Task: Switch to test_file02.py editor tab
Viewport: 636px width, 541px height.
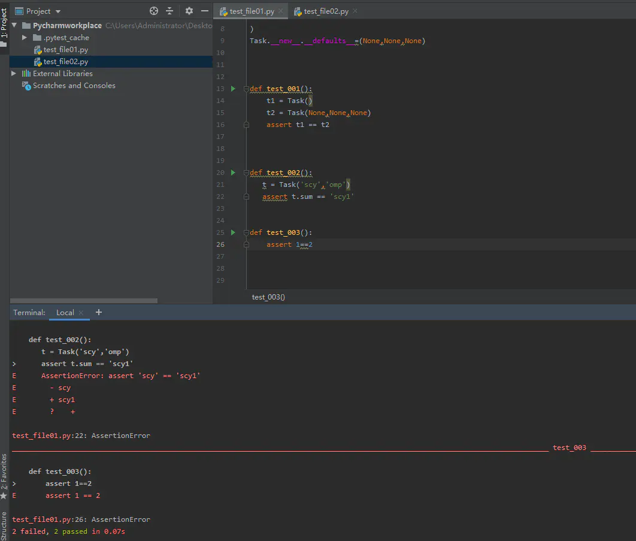Action: tap(326, 11)
